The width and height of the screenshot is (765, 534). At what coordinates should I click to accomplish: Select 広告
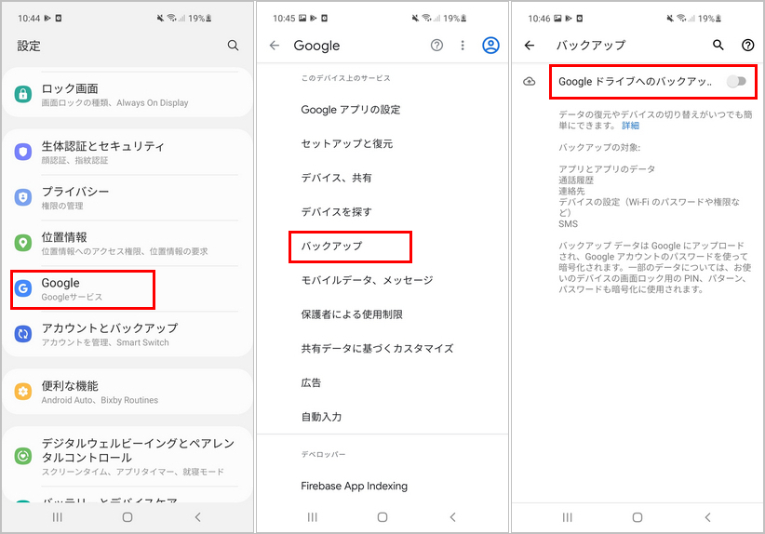[x=382, y=382]
